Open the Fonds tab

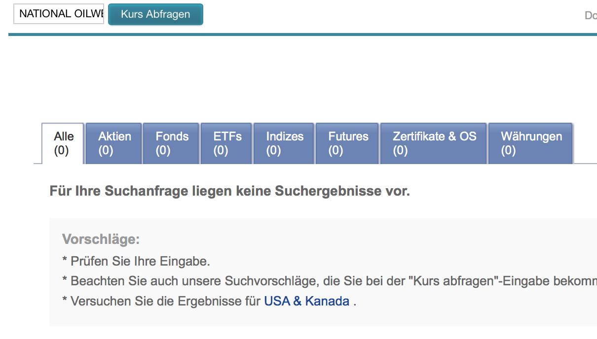172,143
